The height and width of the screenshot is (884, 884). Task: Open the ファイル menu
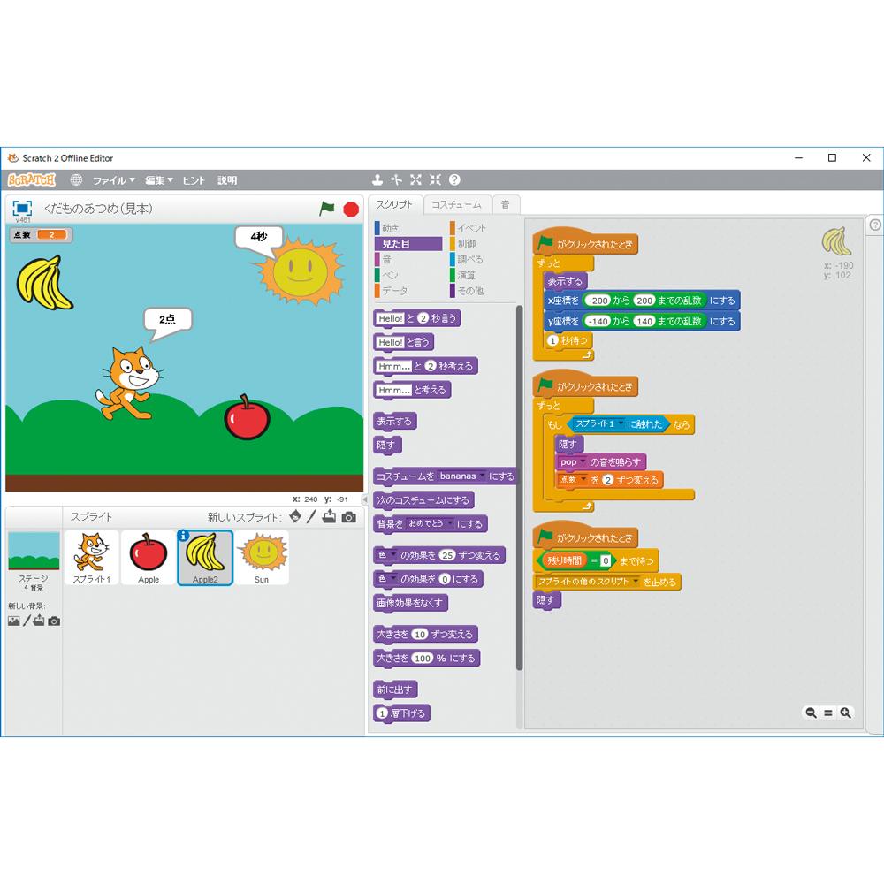coord(113,179)
